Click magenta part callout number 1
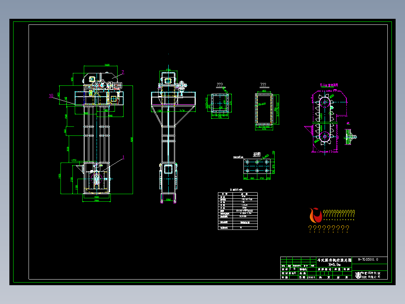The height and width of the screenshot is (304, 405). pyautogui.click(x=123, y=157)
